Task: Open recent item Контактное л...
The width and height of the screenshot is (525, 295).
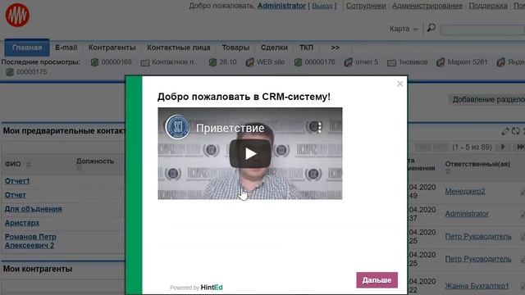Action: coord(175,62)
